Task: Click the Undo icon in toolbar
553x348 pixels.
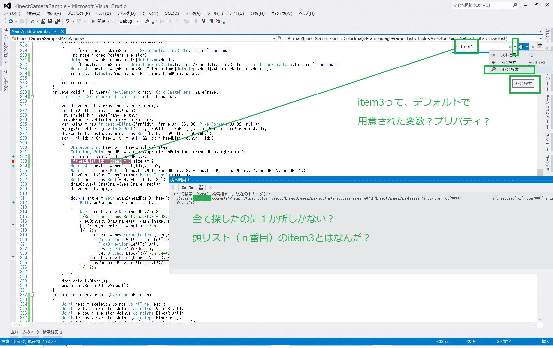Action: [67, 21]
